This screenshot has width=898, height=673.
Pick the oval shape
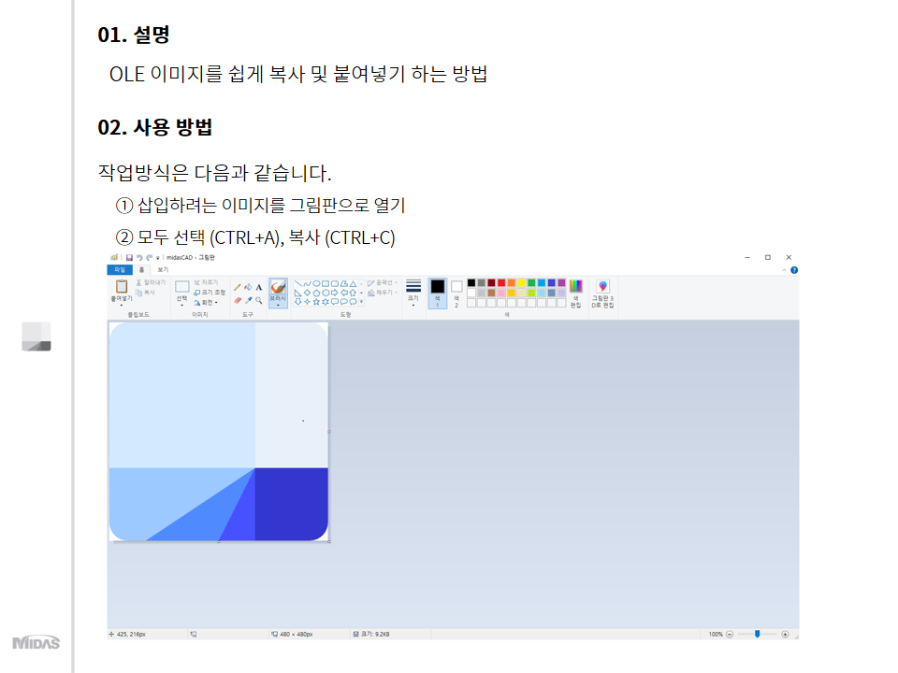point(316,284)
